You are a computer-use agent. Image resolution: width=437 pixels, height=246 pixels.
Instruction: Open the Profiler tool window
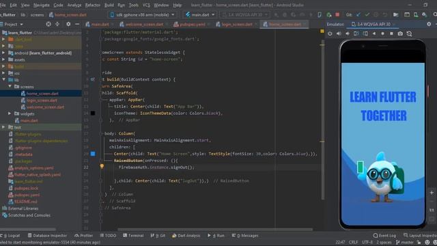pos(83,236)
